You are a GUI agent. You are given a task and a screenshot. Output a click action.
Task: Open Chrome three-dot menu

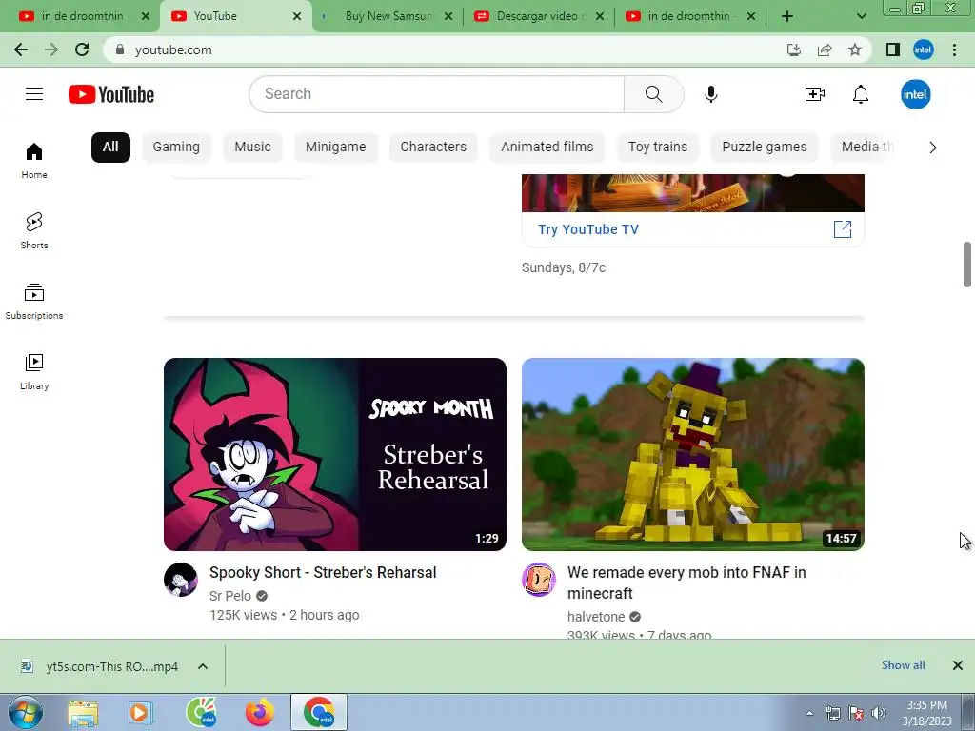point(954,49)
